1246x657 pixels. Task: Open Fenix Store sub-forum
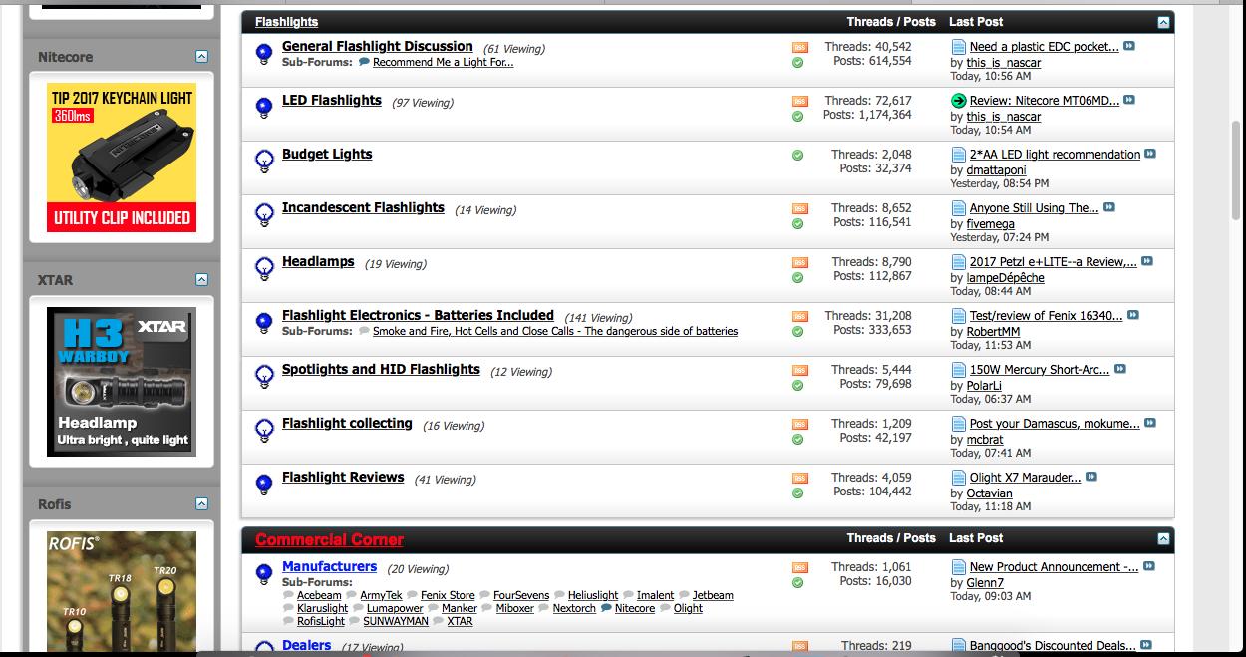point(448,595)
